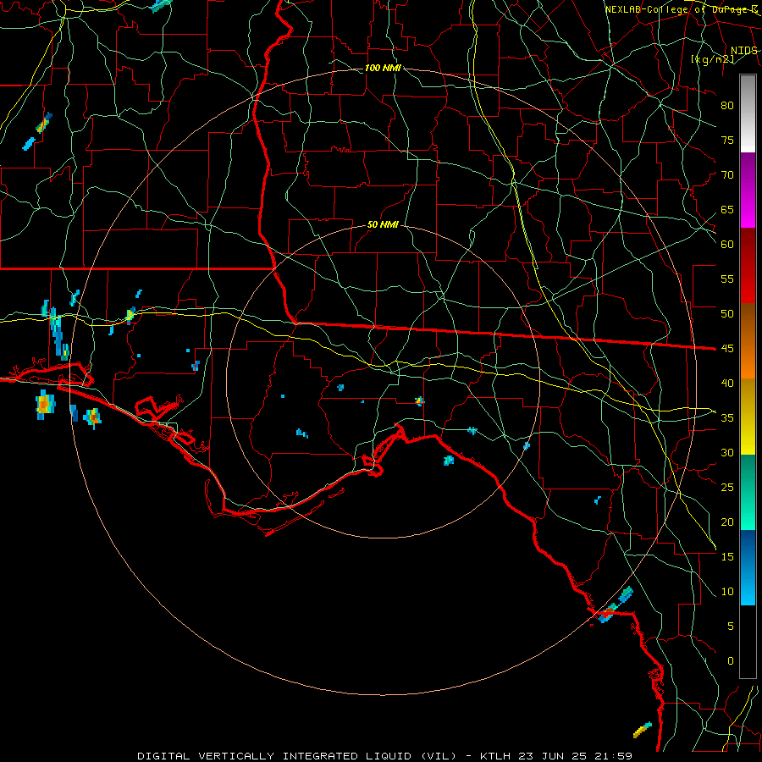Click the orange-brown segment of the color bar
This screenshot has width=762, height=762.
click(x=748, y=340)
